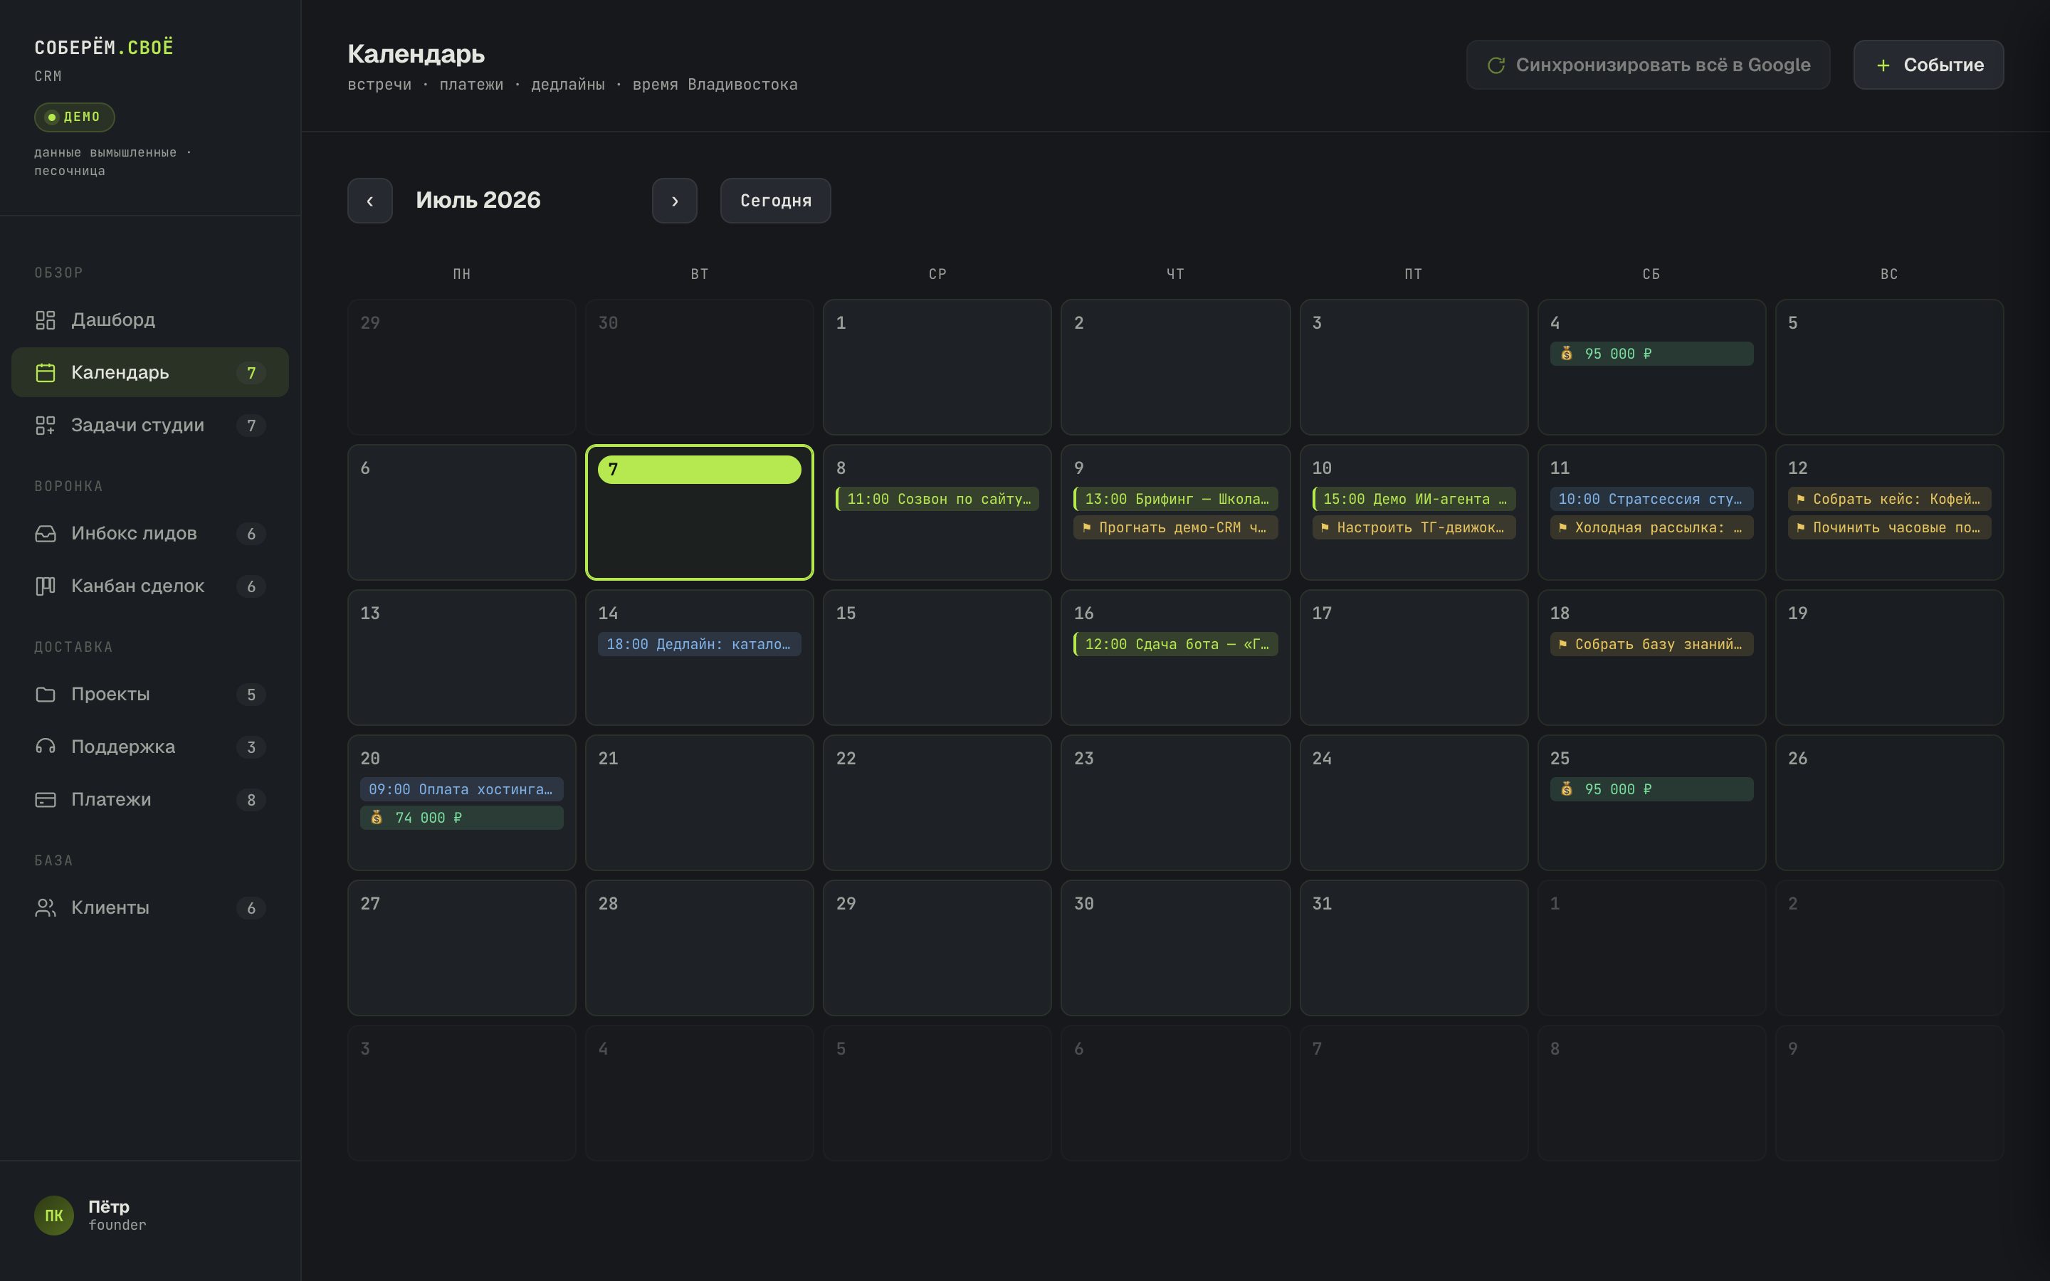Click the Поддержка headset icon
The height and width of the screenshot is (1281, 2050).
45,747
